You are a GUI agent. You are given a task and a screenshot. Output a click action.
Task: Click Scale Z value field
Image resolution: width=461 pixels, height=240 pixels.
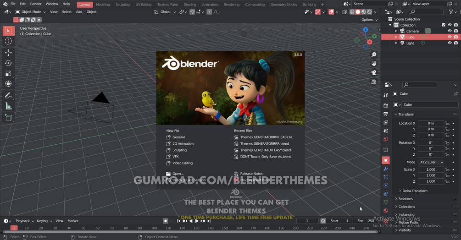pos(431,181)
